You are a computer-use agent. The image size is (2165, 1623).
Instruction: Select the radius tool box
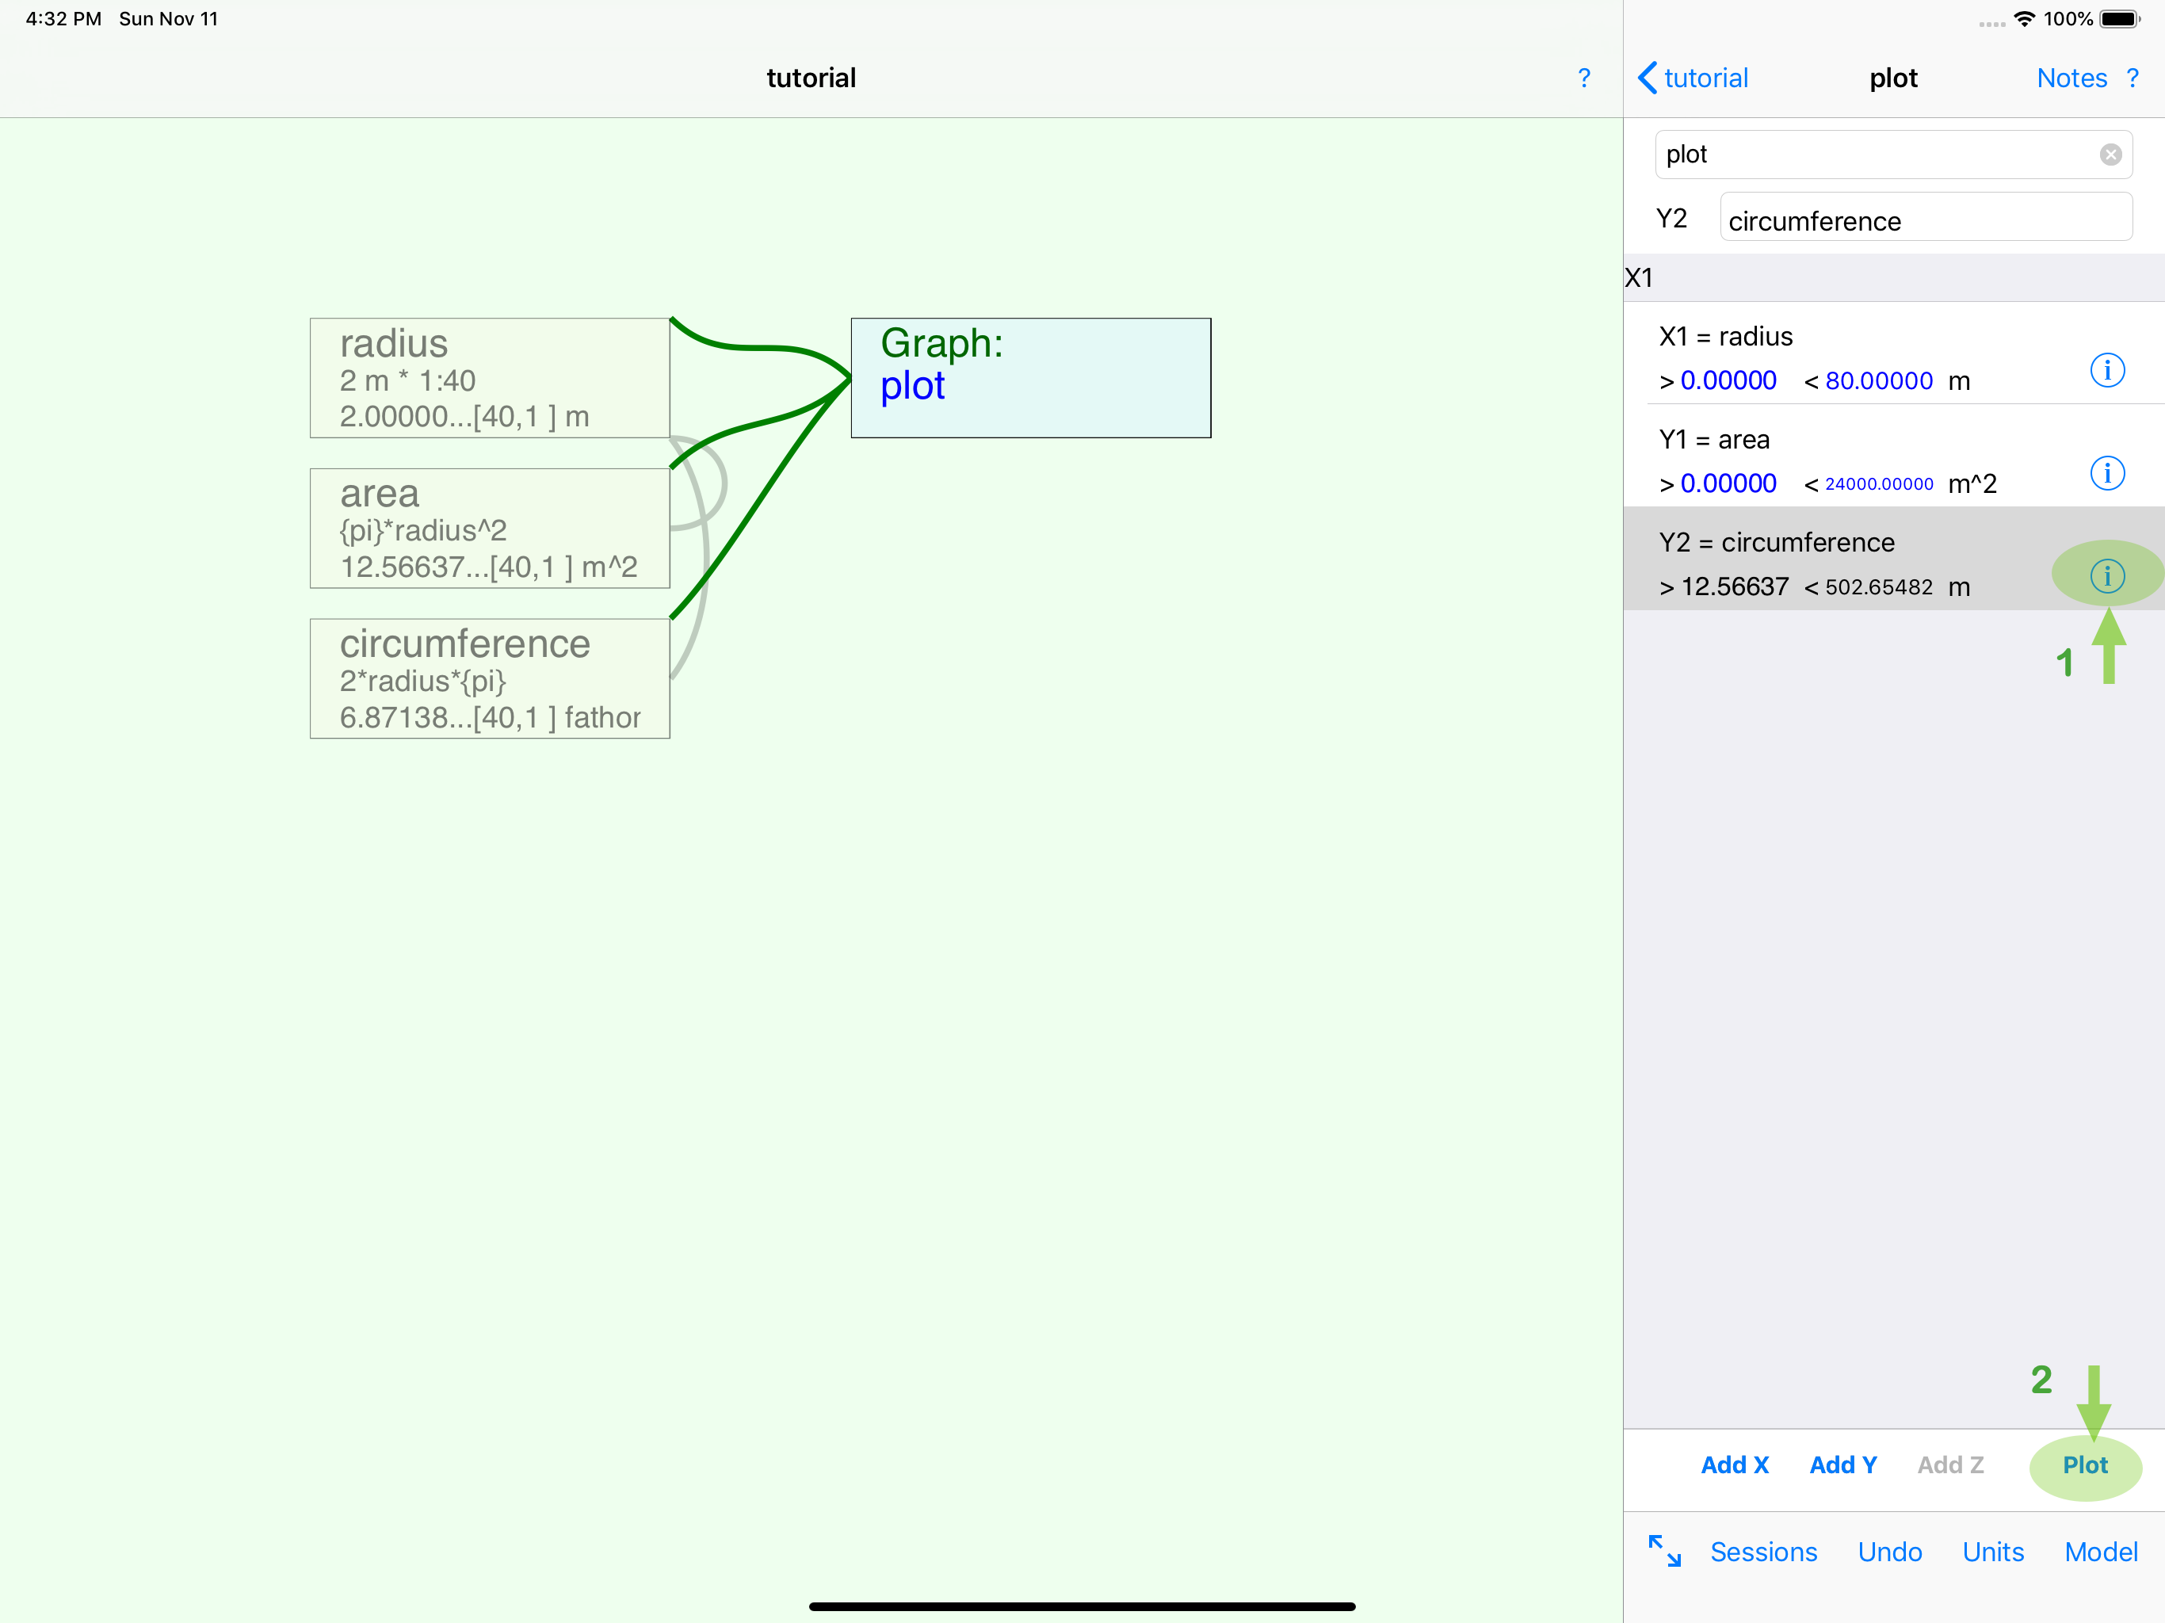(x=490, y=378)
